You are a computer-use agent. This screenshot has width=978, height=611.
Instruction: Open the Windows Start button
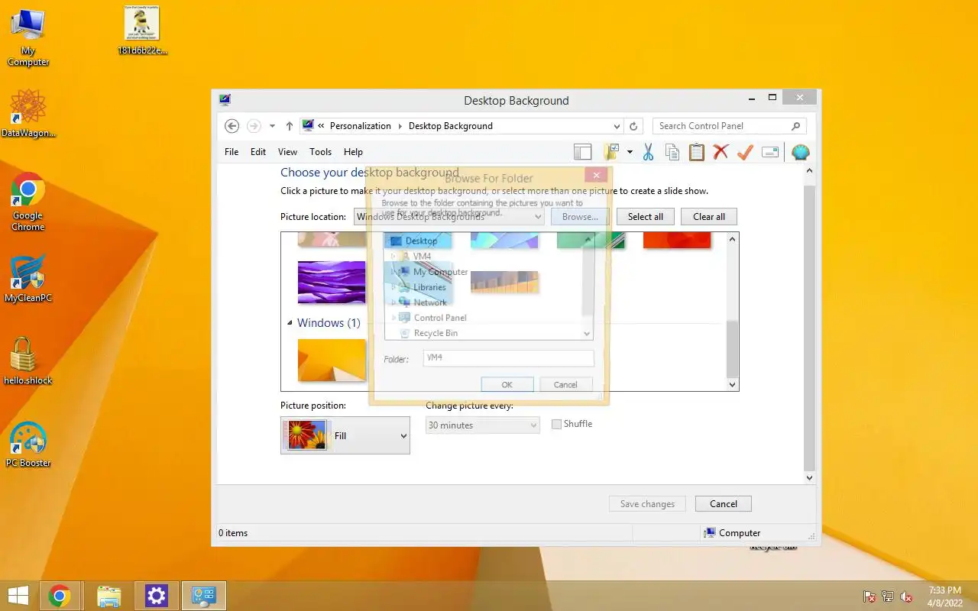click(x=18, y=596)
